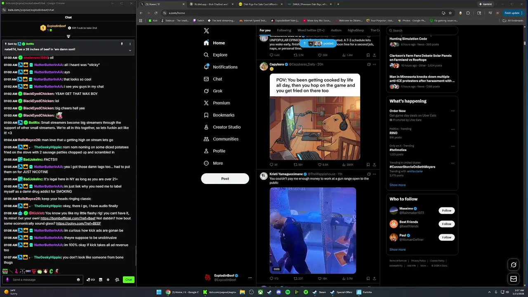Viewport: 528px width, 297px height.
Task: Open Grok in X sidebar
Action: (213, 91)
